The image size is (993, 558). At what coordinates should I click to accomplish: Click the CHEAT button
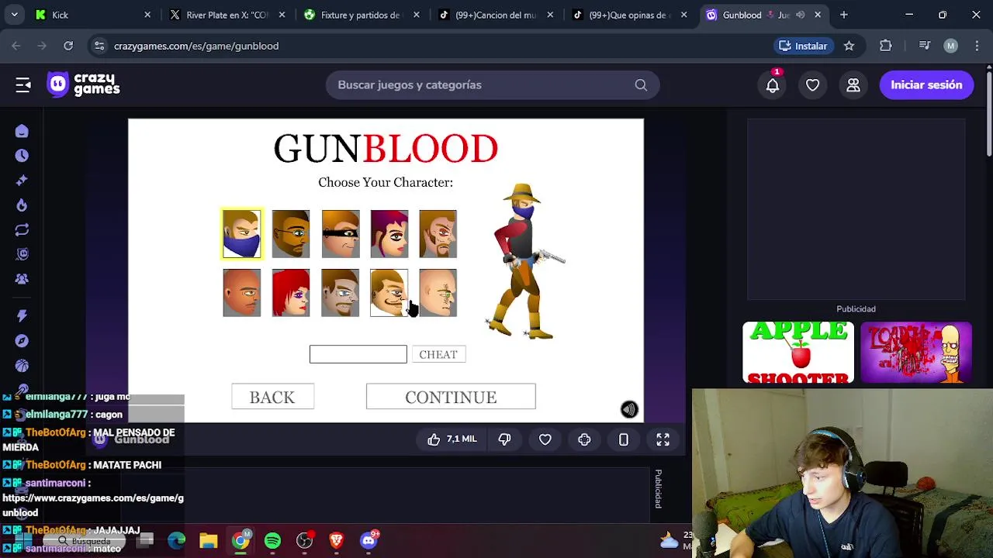click(438, 354)
